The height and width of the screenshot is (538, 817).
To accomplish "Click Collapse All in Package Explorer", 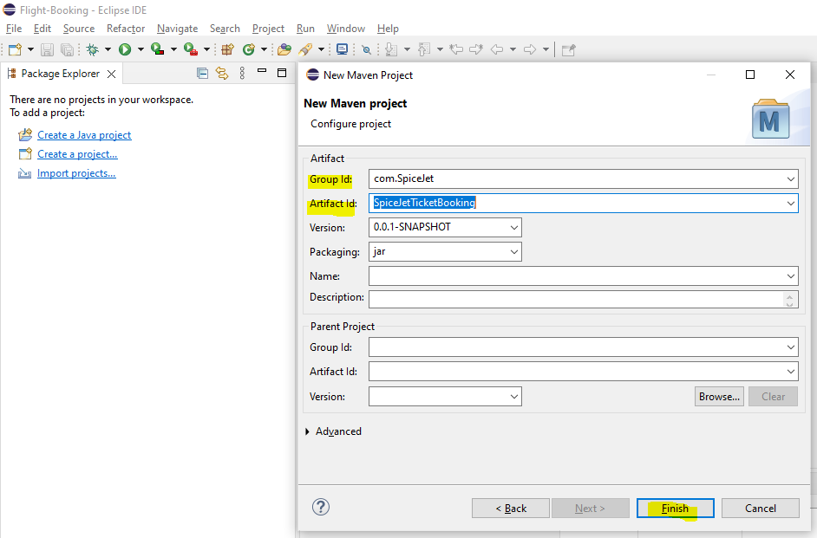I will pos(203,74).
